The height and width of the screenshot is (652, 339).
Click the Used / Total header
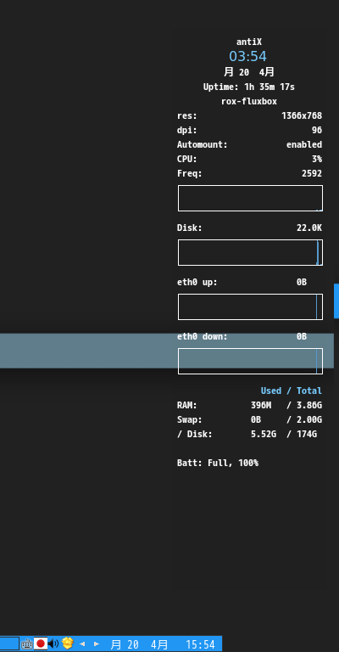[x=292, y=391]
